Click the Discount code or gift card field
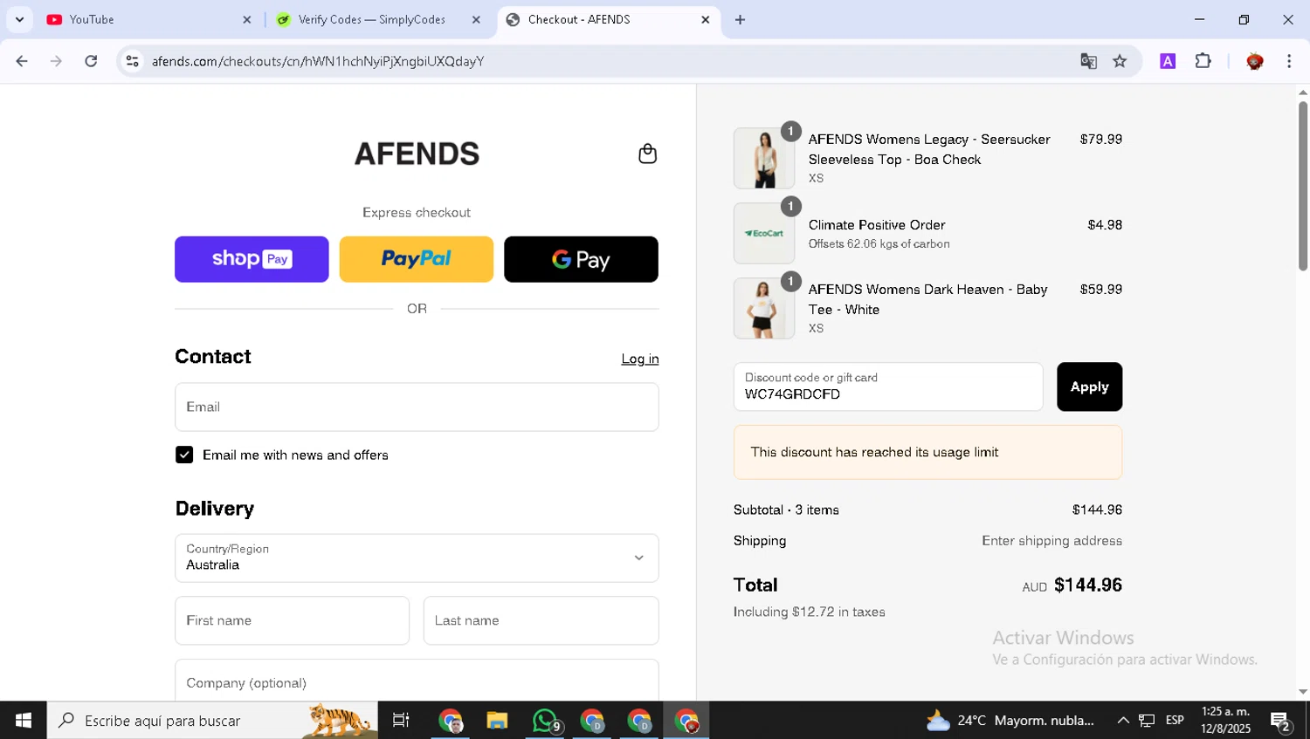The height and width of the screenshot is (739, 1310). click(888, 387)
